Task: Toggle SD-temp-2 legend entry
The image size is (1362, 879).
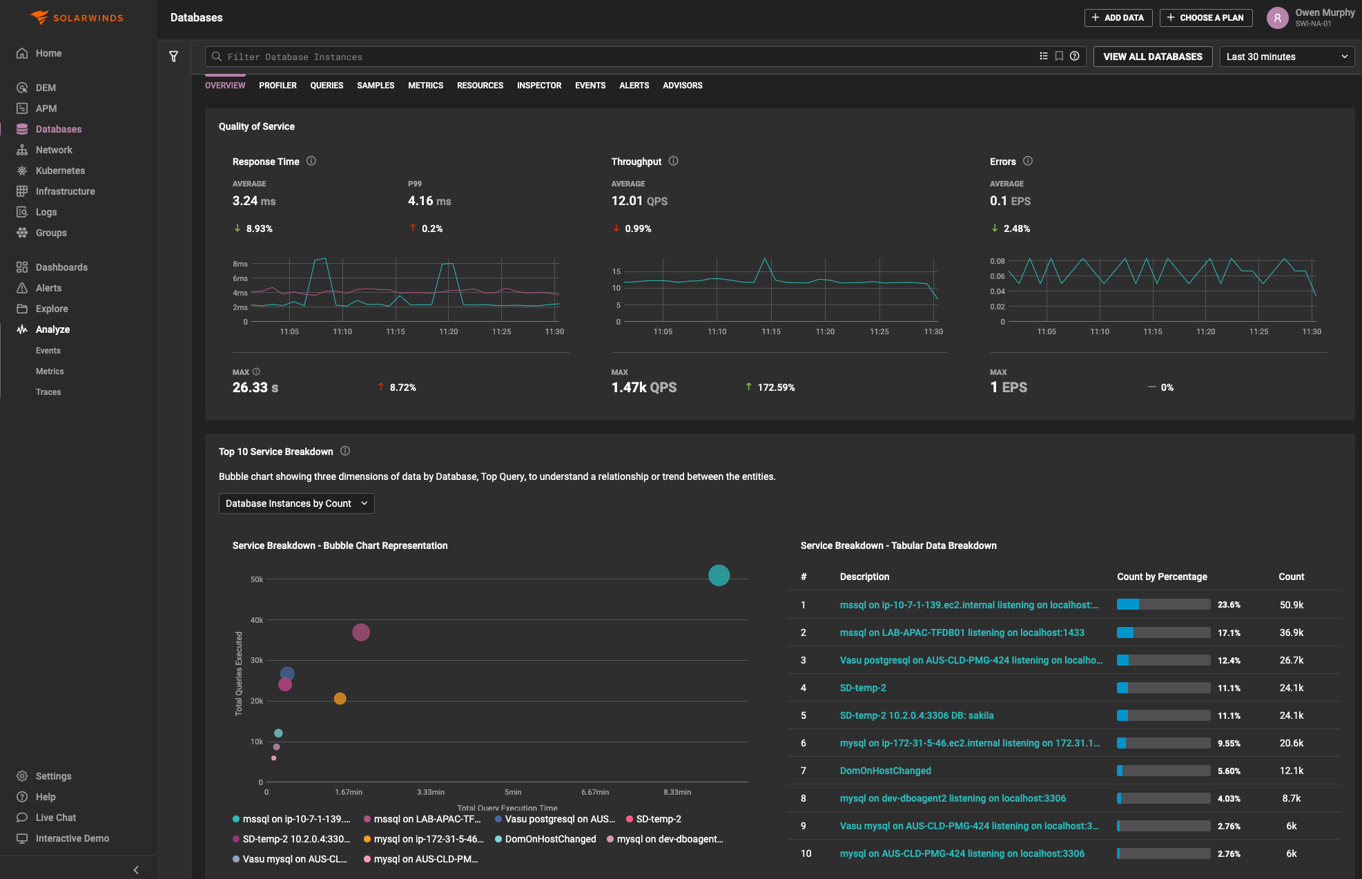Action: point(653,819)
